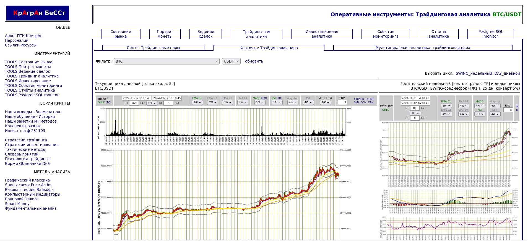Screen dimensions: 528x241
Task: Open TOOLS Postgree SQL monitor sidebar link
Action: click(x=32, y=95)
